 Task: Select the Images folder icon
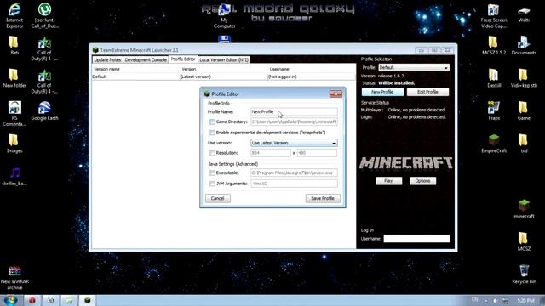pyautogui.click(x=14, y=144)
